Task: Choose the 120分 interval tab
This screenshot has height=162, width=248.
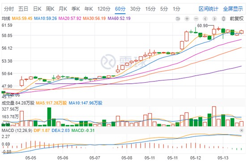Action: (x=104, y=9)
